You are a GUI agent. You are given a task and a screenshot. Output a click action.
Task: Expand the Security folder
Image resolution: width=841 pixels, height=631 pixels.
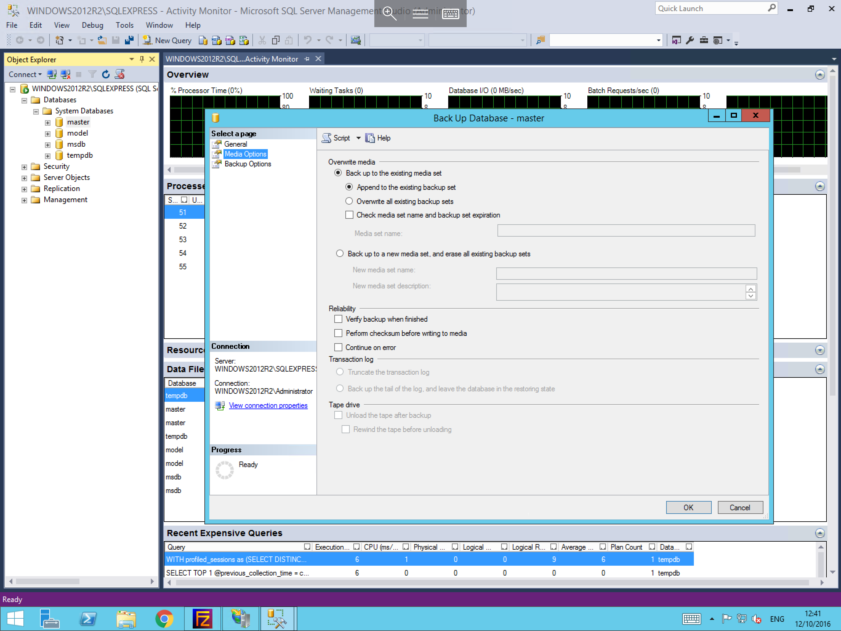pos(24,167)
